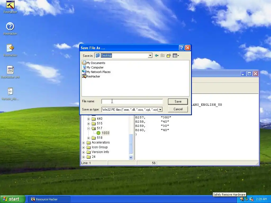The width and height of the screenshot is (271, 203).
Task: Expand the 24 tree node
Action: tap(83, 157)
